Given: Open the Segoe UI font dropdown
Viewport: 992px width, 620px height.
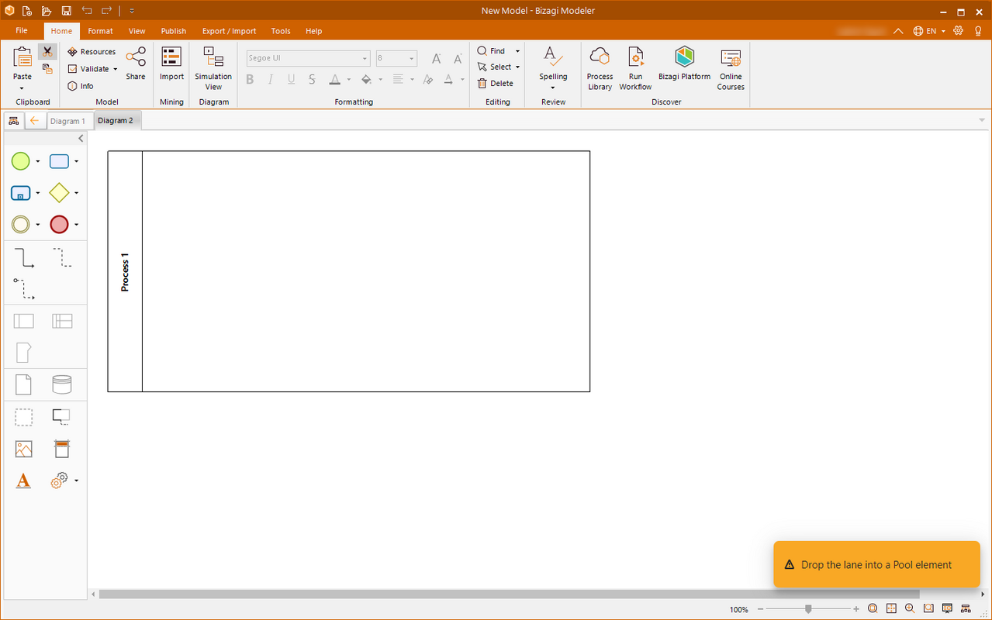Looking at the screenshot, I should 365,59.
